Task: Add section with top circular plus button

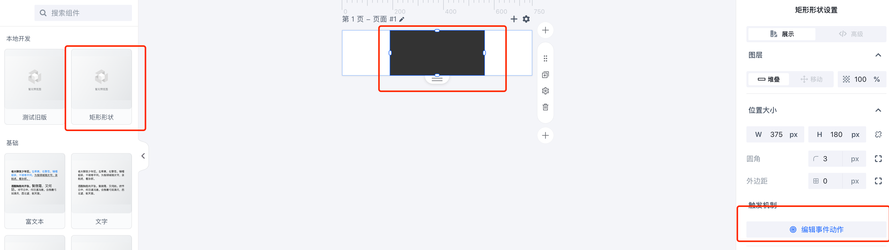Action: (545, 30)
